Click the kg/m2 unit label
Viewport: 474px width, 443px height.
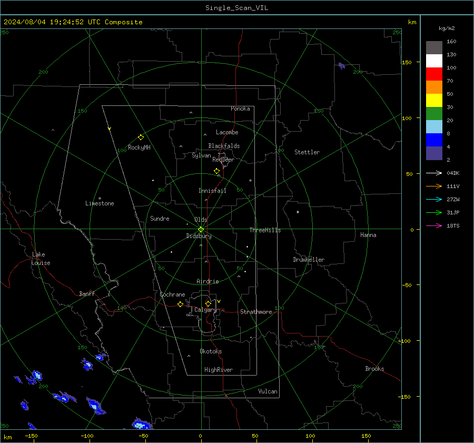point(447,28)
